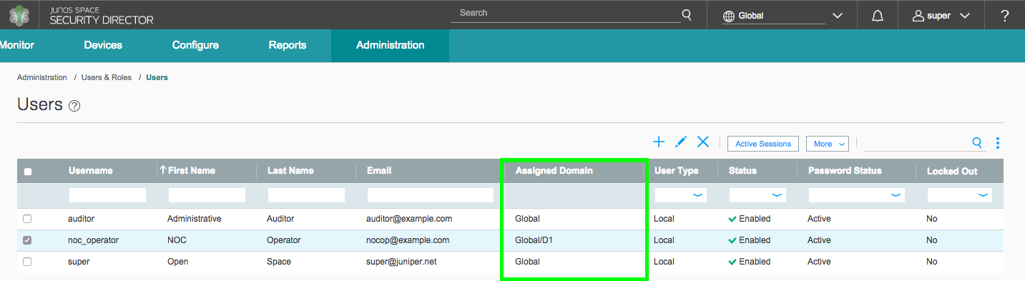This screenshot has width=1025, height=281.
Task: Click the Username filter field
Action: click(107, 195)
